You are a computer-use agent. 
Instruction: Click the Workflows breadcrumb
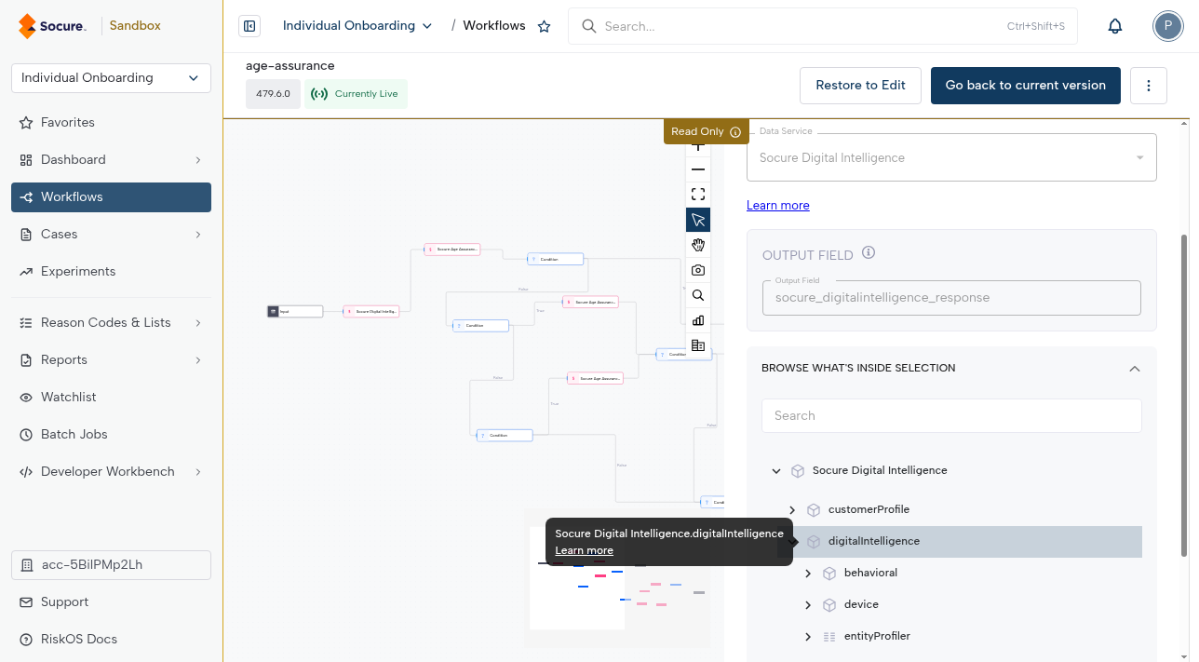coord(494,26)
